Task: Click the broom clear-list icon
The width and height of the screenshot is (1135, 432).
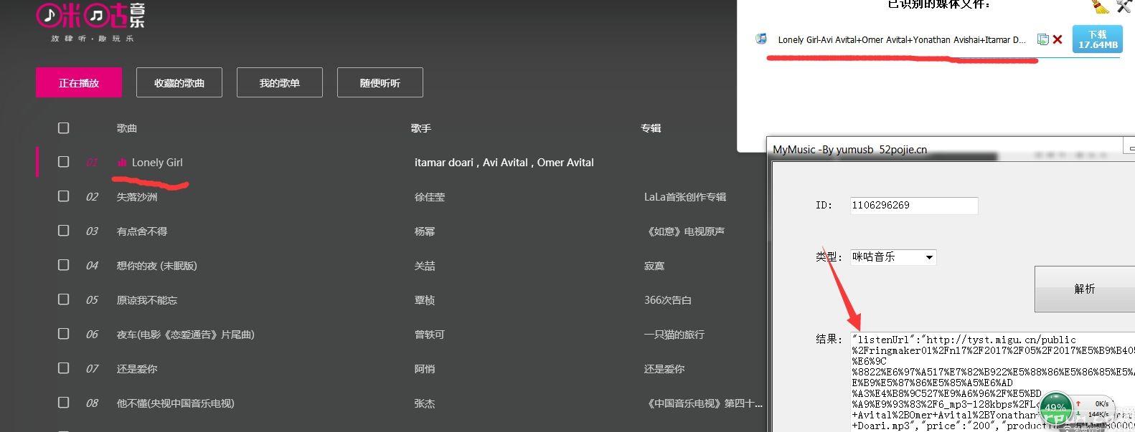Action: click(1101, 6)
